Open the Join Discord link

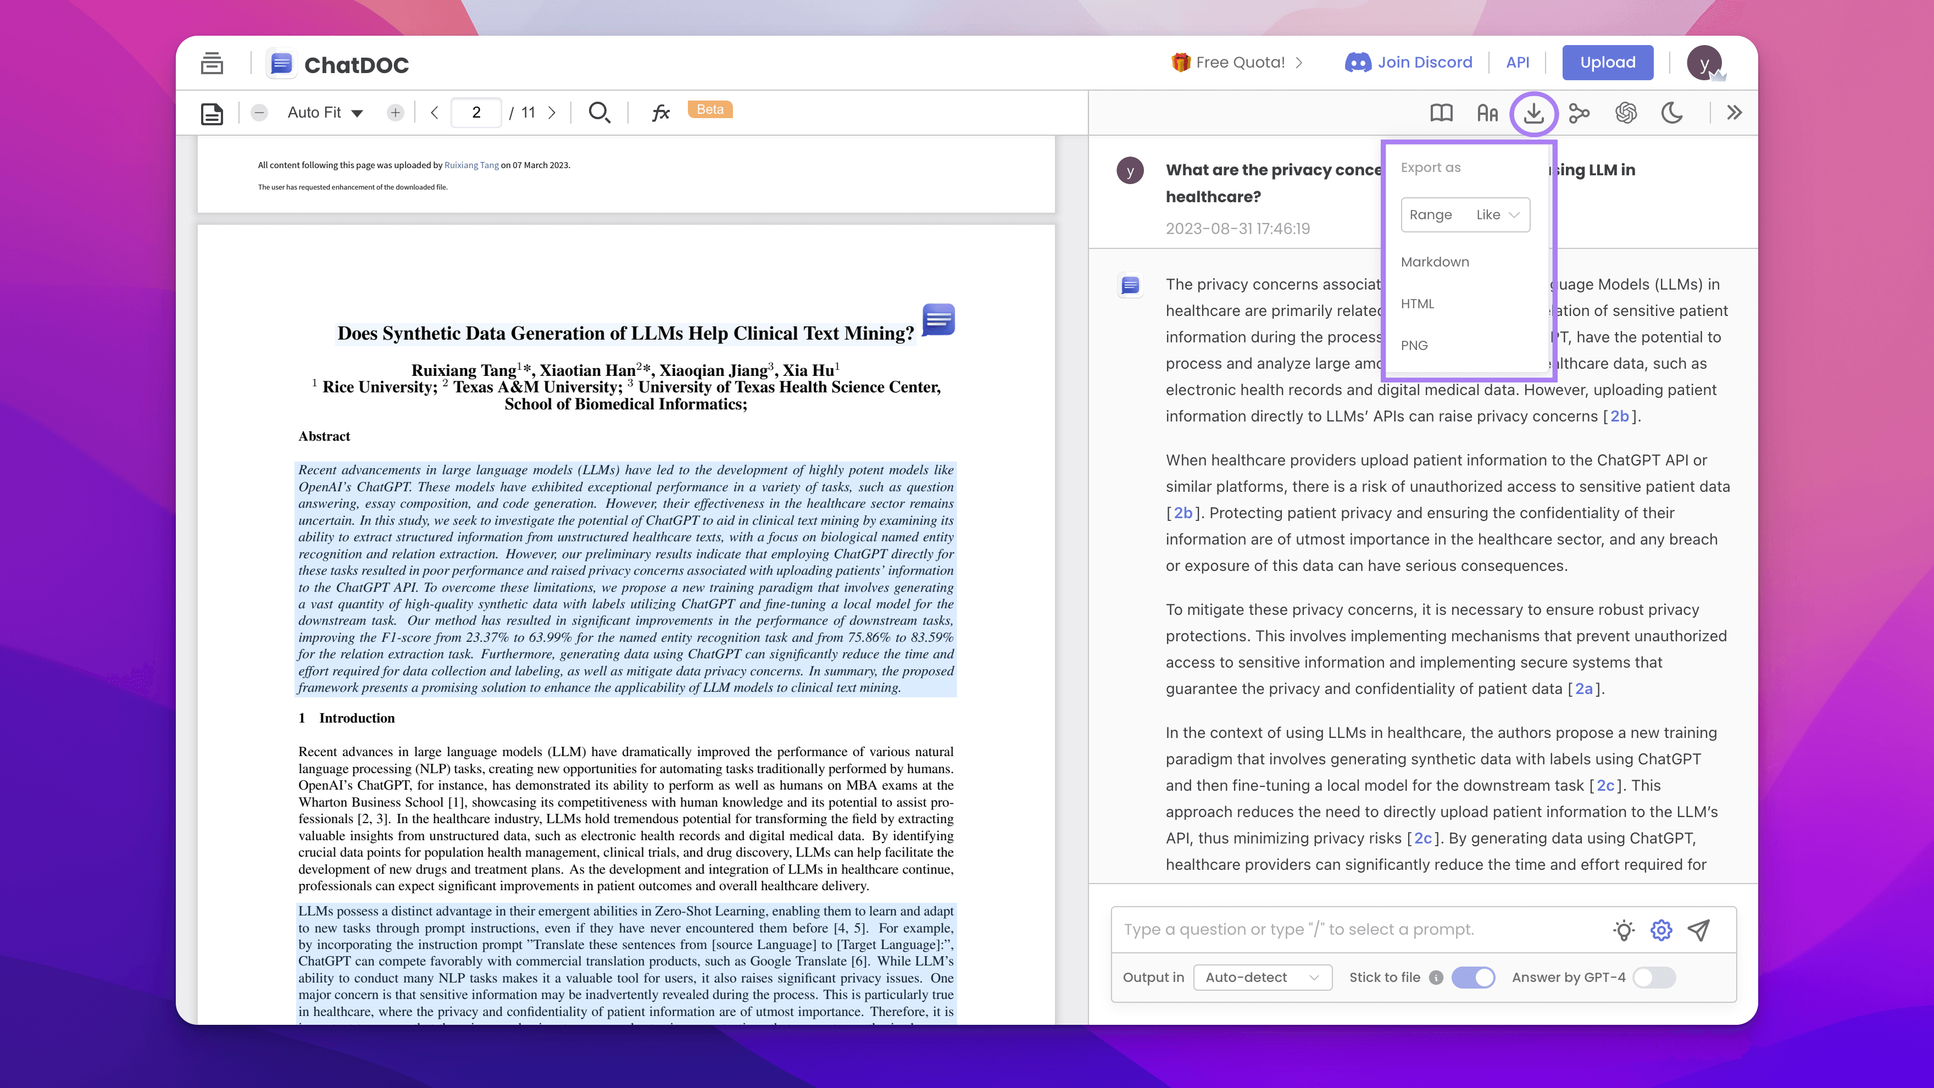[x=1408, y=62]
